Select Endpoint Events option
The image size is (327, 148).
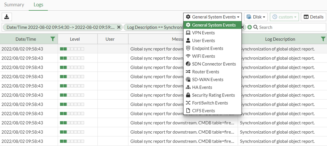pos(207,48)
